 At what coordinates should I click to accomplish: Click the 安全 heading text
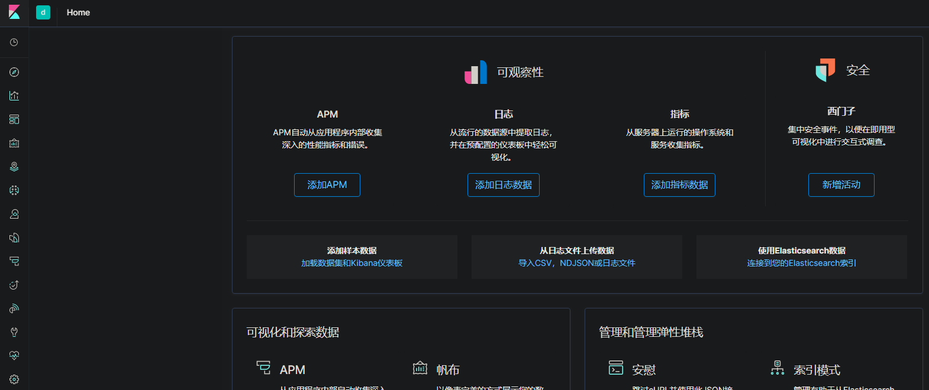(858, 70)
